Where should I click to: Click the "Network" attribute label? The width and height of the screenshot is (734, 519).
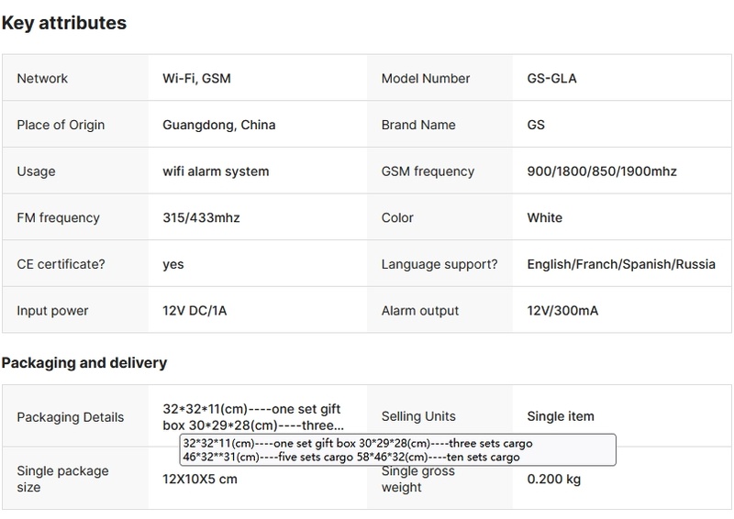42,79
